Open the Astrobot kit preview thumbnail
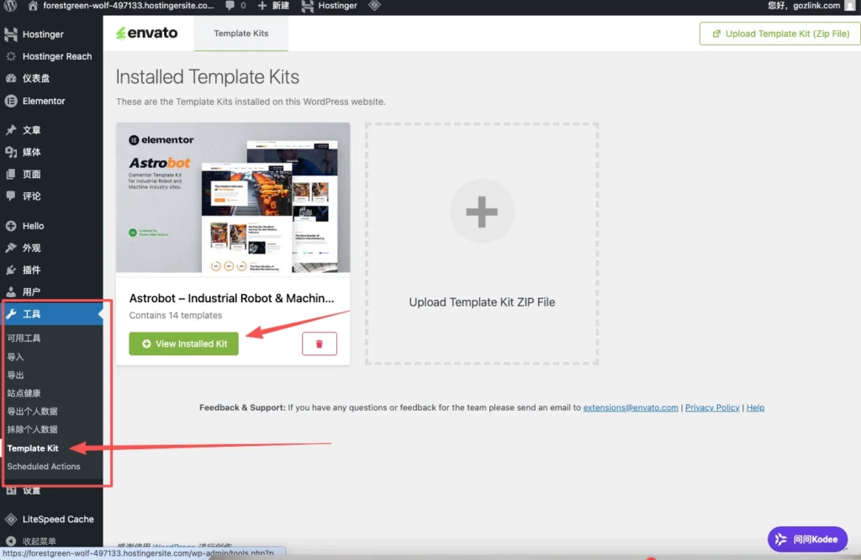 click(x=233, y=197)
